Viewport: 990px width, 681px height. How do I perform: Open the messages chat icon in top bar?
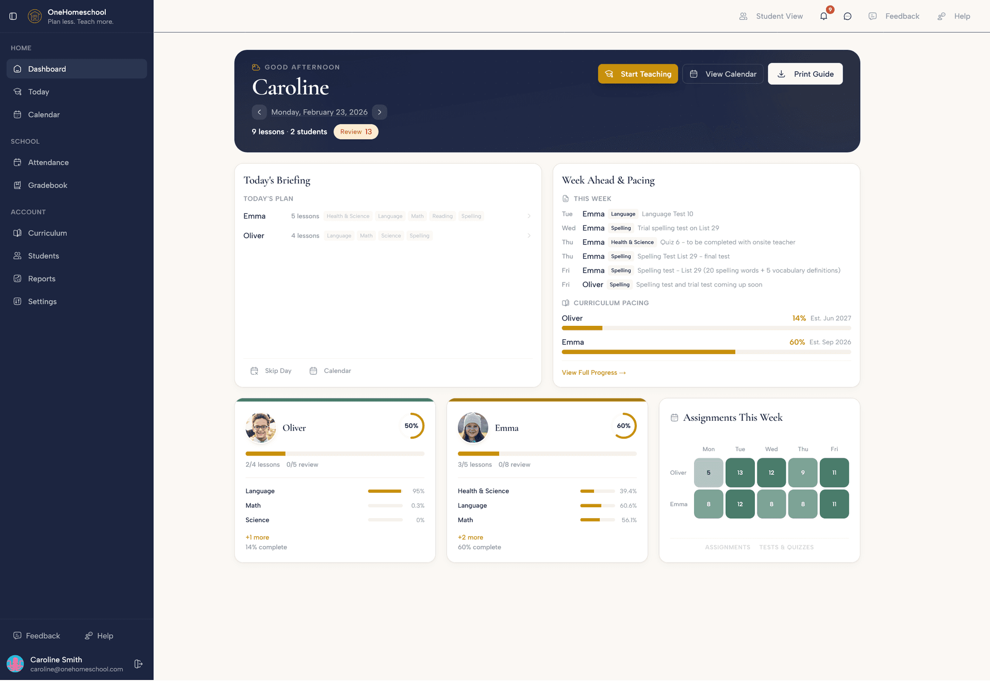pos(848,16)
